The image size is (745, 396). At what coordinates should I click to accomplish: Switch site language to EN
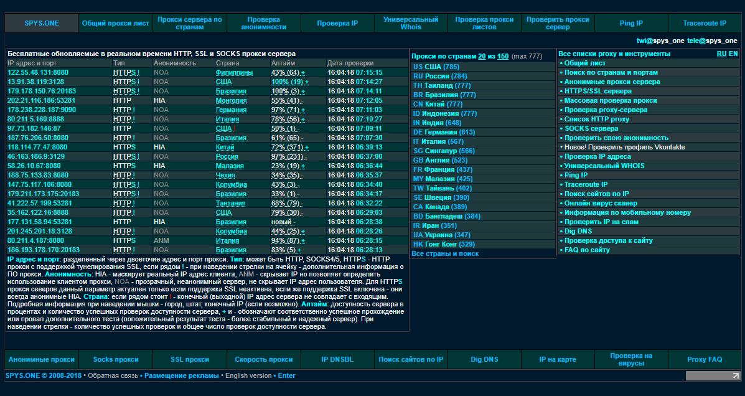pyautogui.click(x=733, y=54)
